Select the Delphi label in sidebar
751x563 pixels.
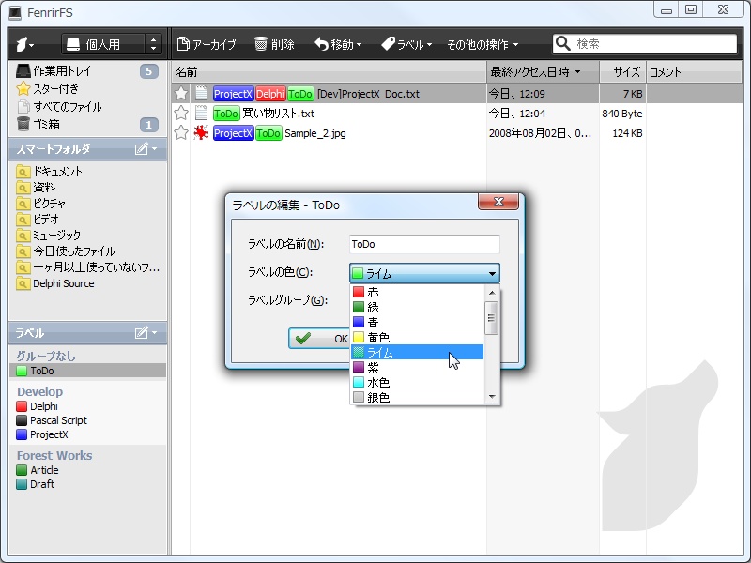pyautogui.click(x=38, y=406)
